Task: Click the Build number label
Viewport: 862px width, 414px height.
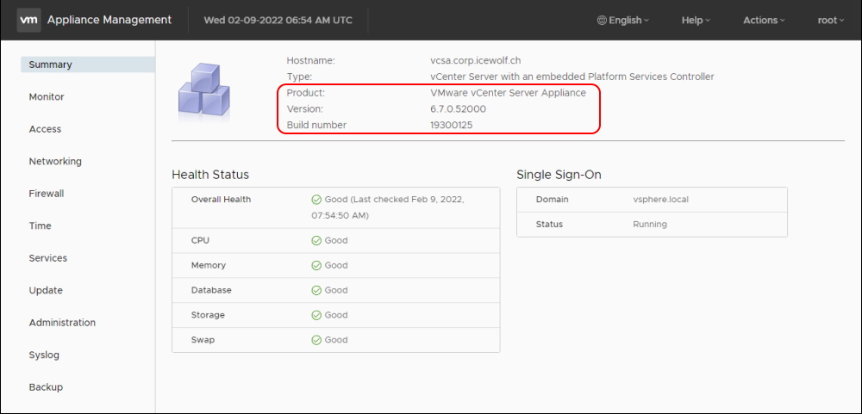Action: tap(316, 125)
